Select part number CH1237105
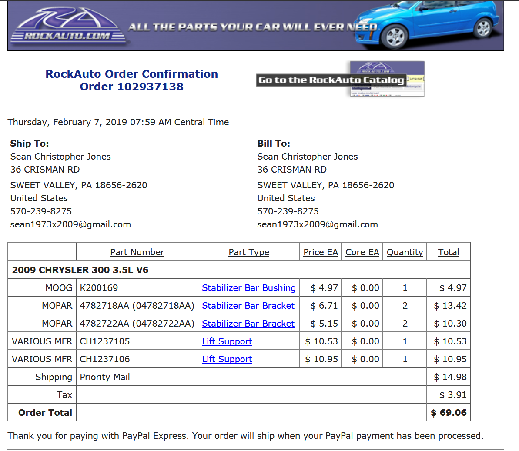 coord(104,341)
